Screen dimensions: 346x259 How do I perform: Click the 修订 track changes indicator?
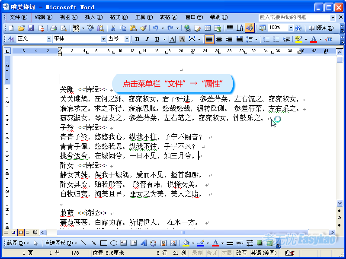(211, 253)
